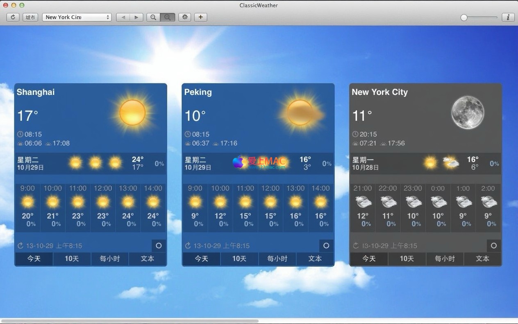Click the zoom in magnifier icon
This screenshot has height=324, width=518.
[167, 17]
